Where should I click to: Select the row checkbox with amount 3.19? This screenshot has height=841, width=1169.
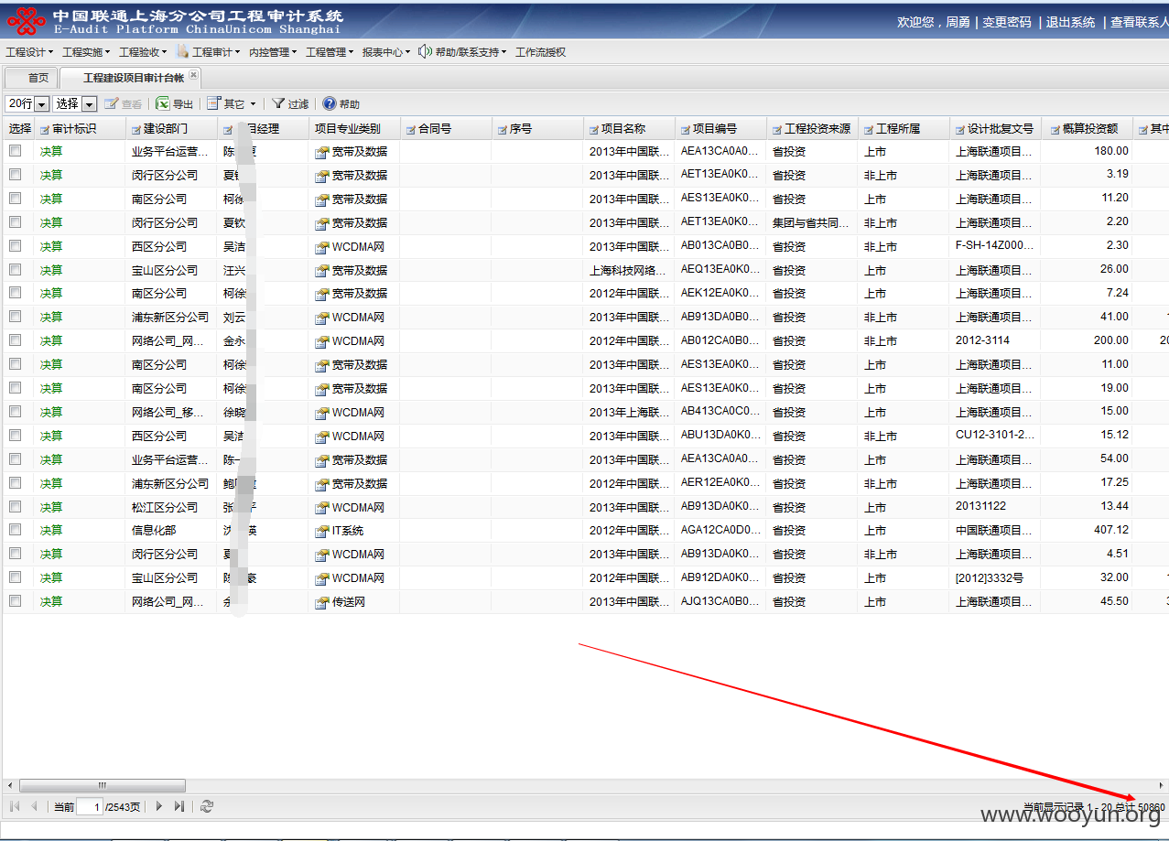point(16,175)
